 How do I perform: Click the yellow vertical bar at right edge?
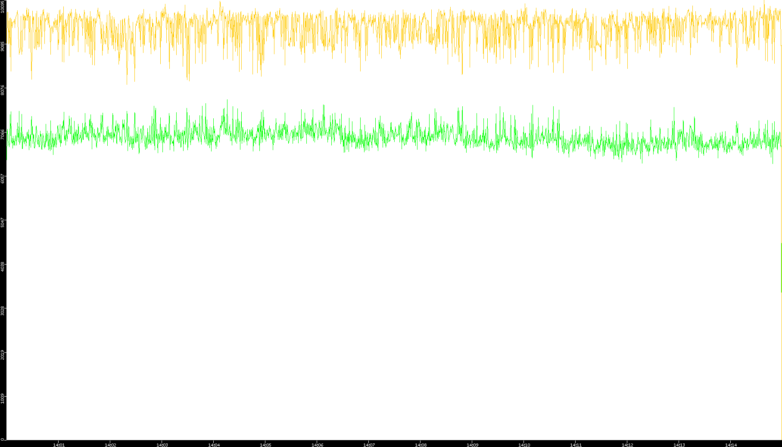tap(781, 267)
